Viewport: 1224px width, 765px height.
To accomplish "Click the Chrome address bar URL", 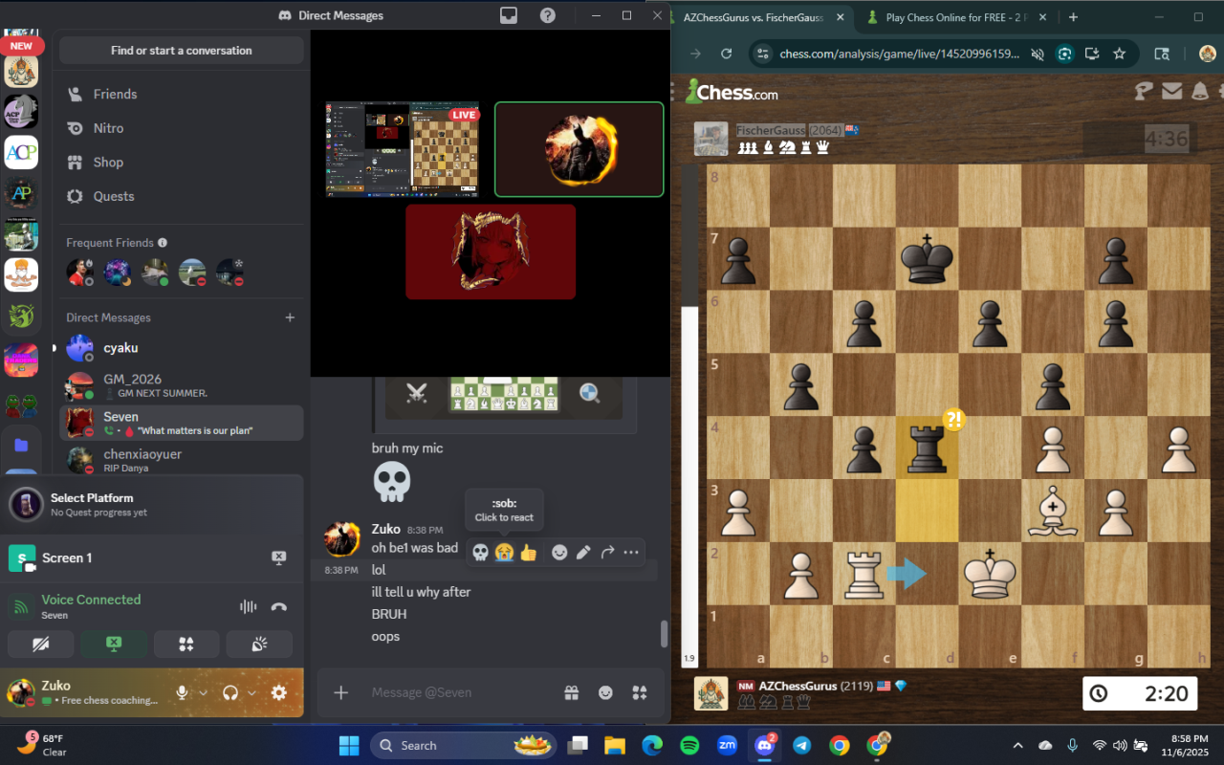I will pos(899,54).
